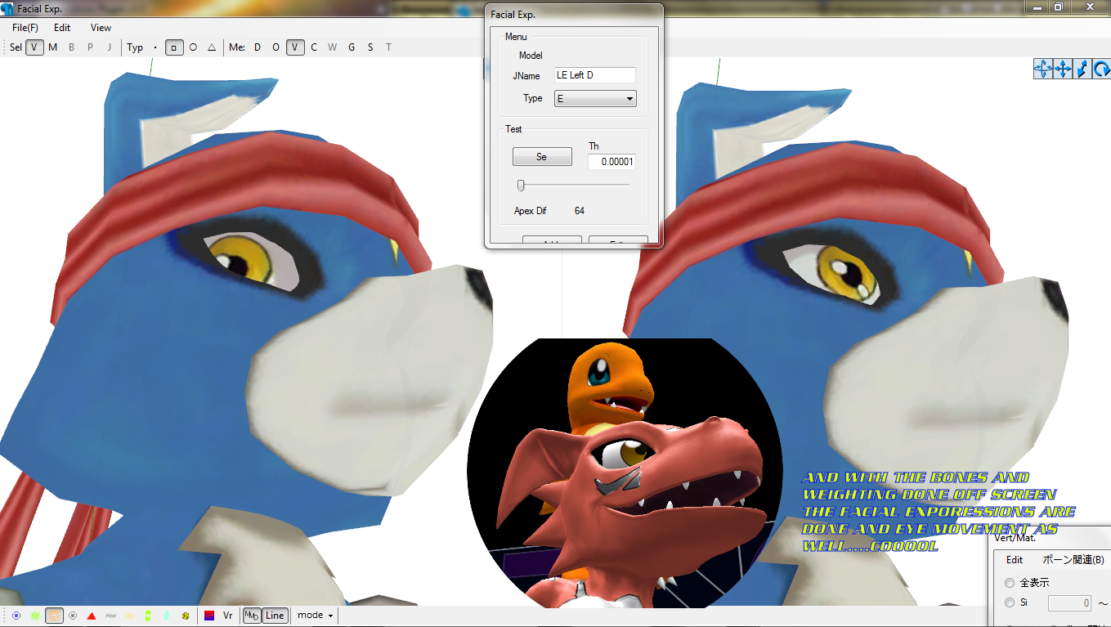Click the green hatched display icon
Image resolution: width=1111 pixels, height=627 pixels.
(x=35, y=615)
